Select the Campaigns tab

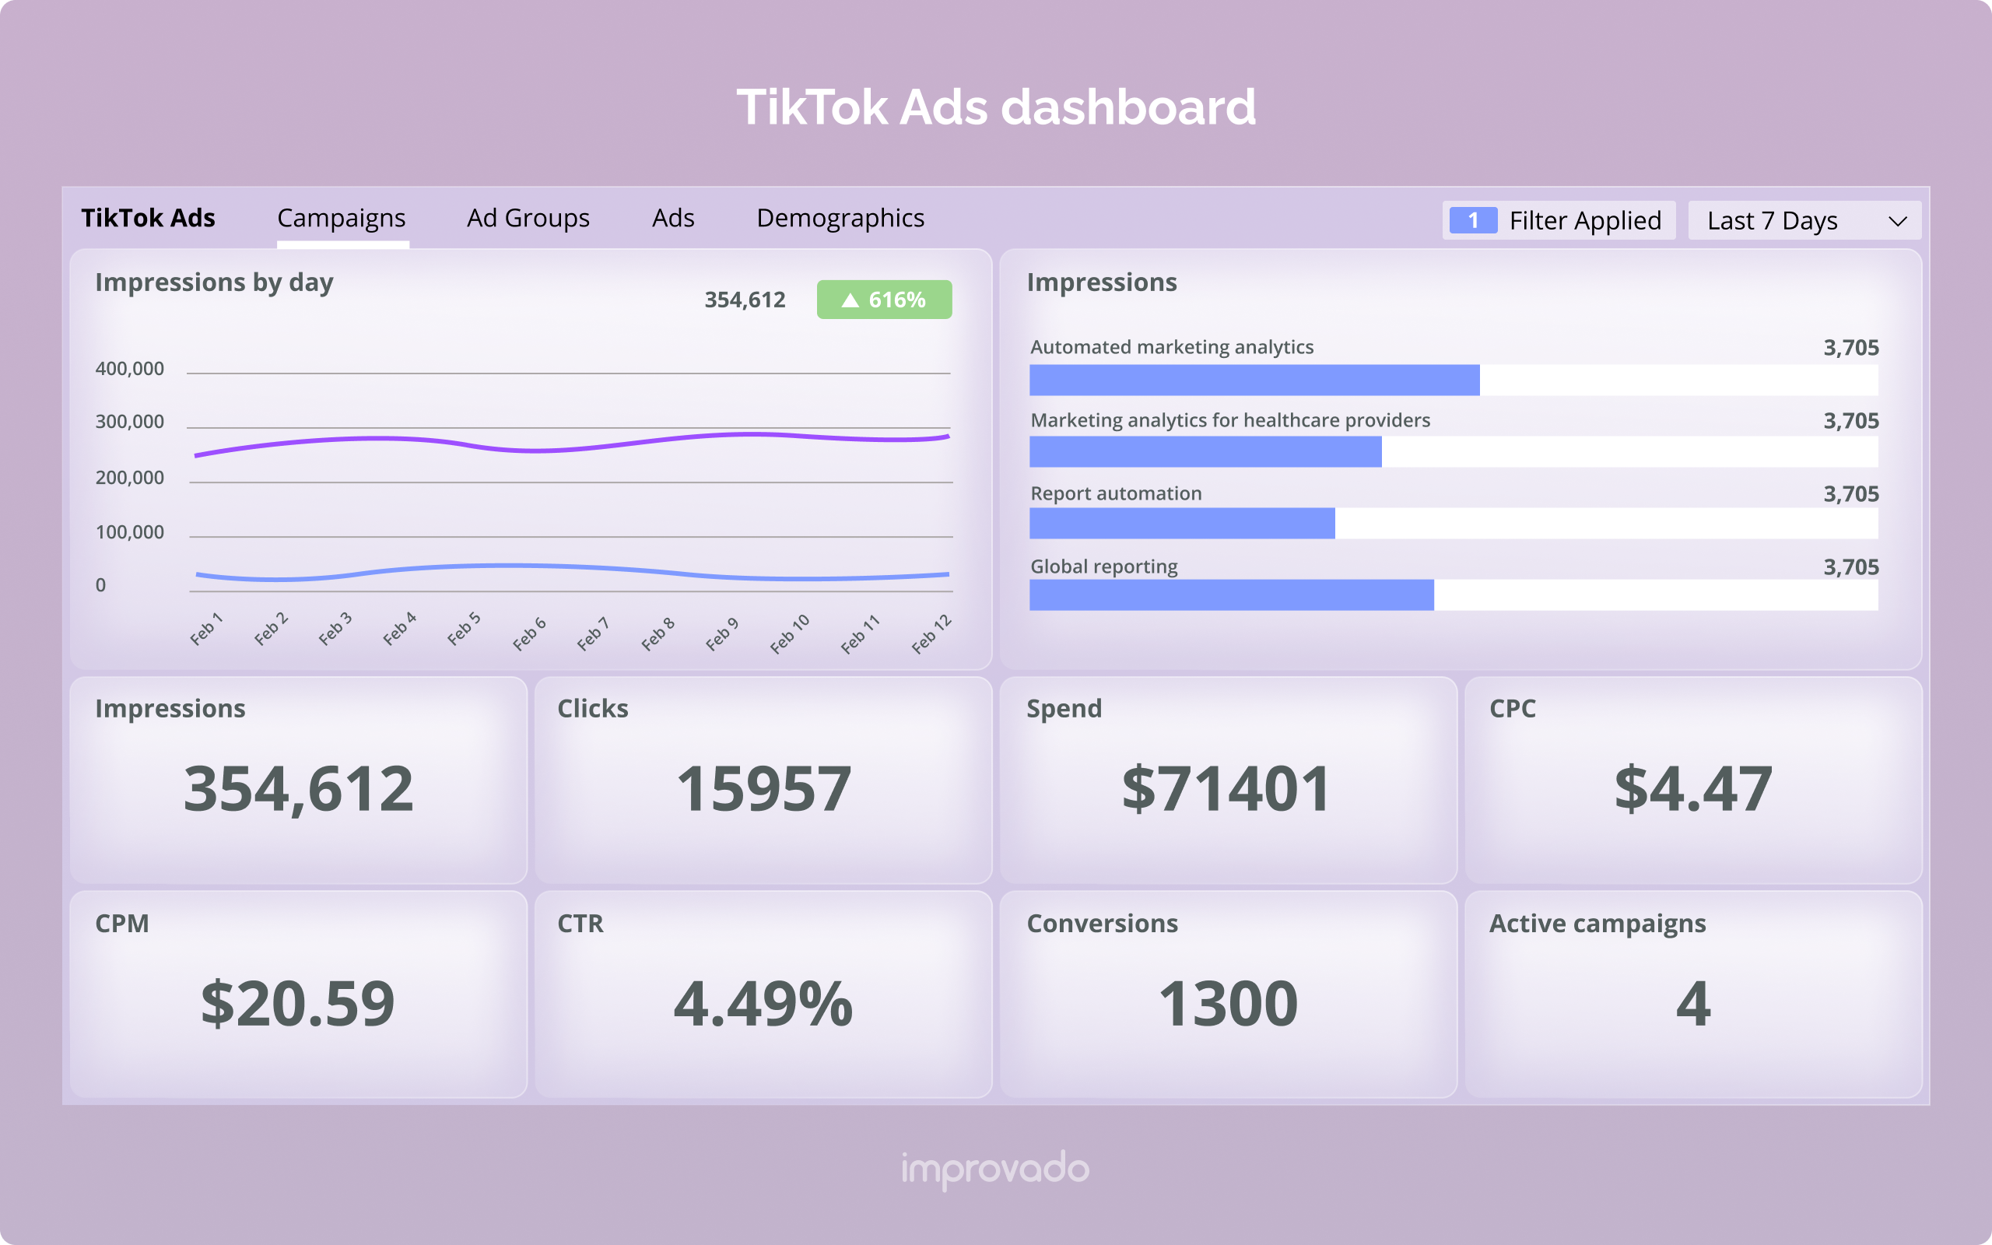coord(342,218)
